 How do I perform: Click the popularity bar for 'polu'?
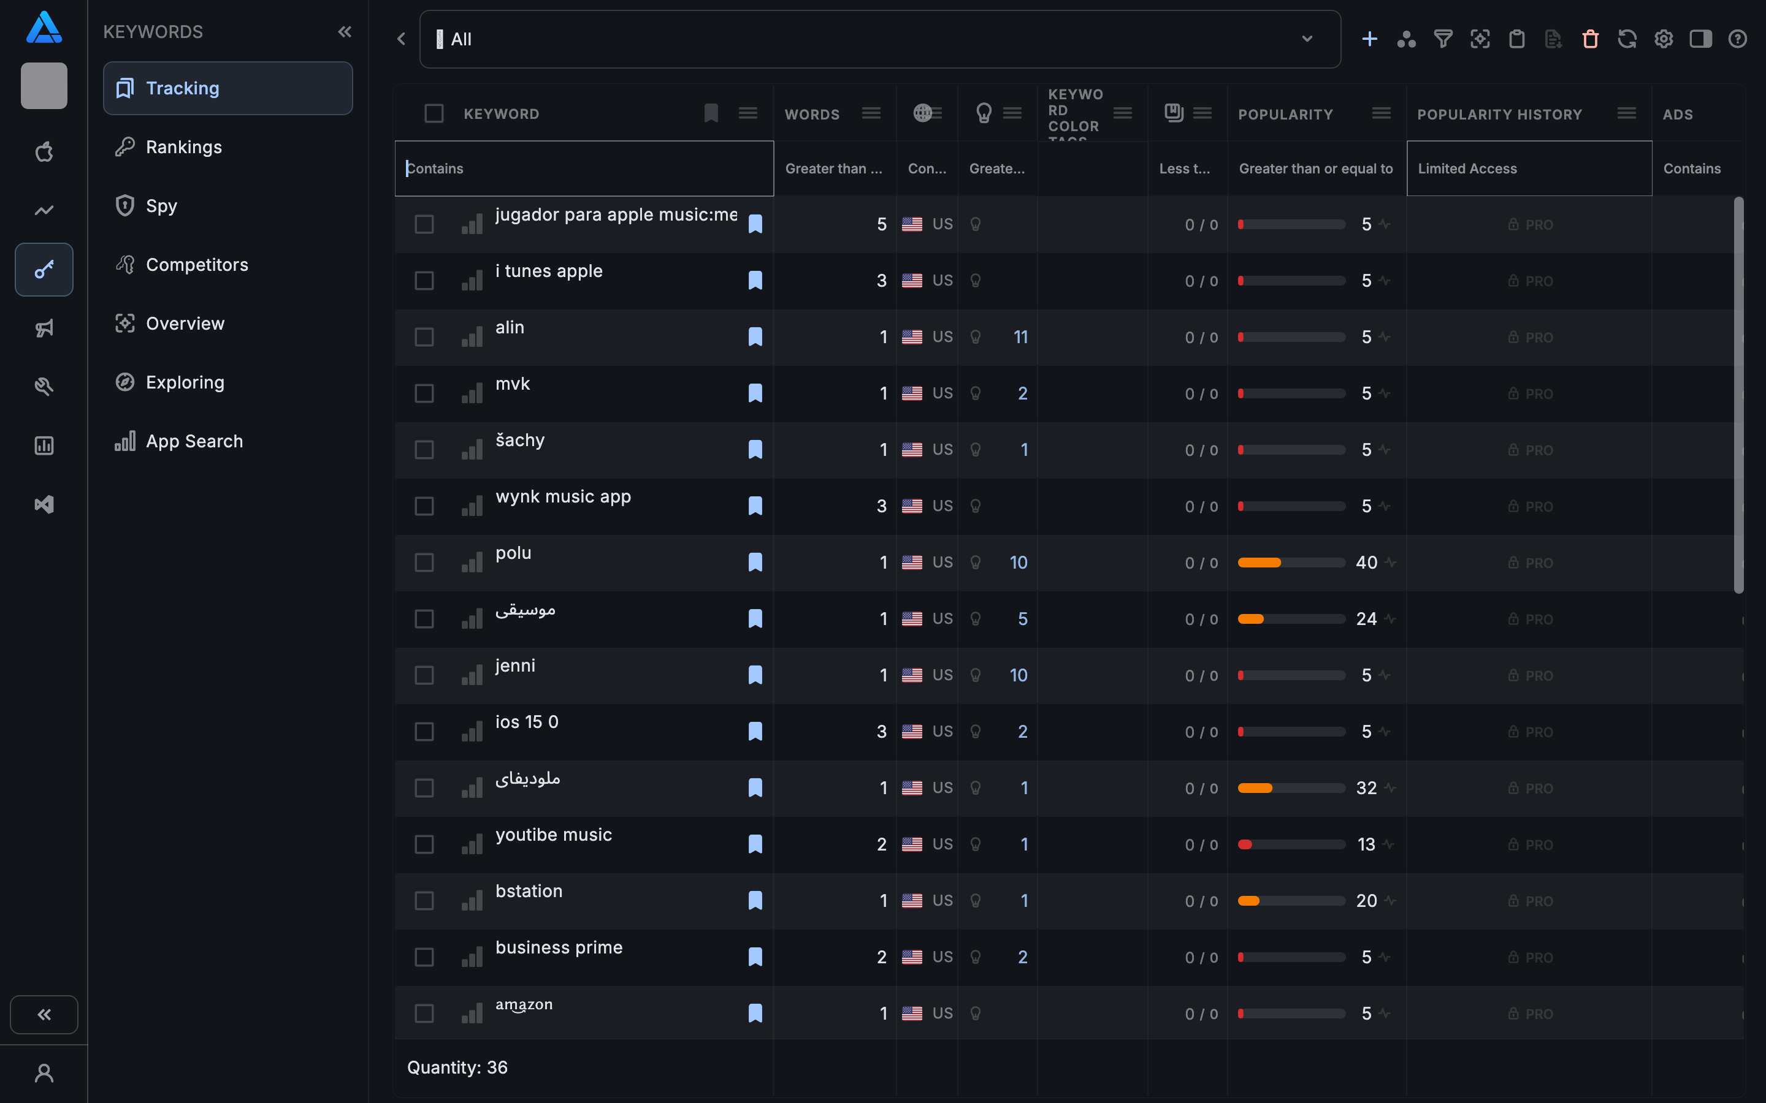point(1291,563)
